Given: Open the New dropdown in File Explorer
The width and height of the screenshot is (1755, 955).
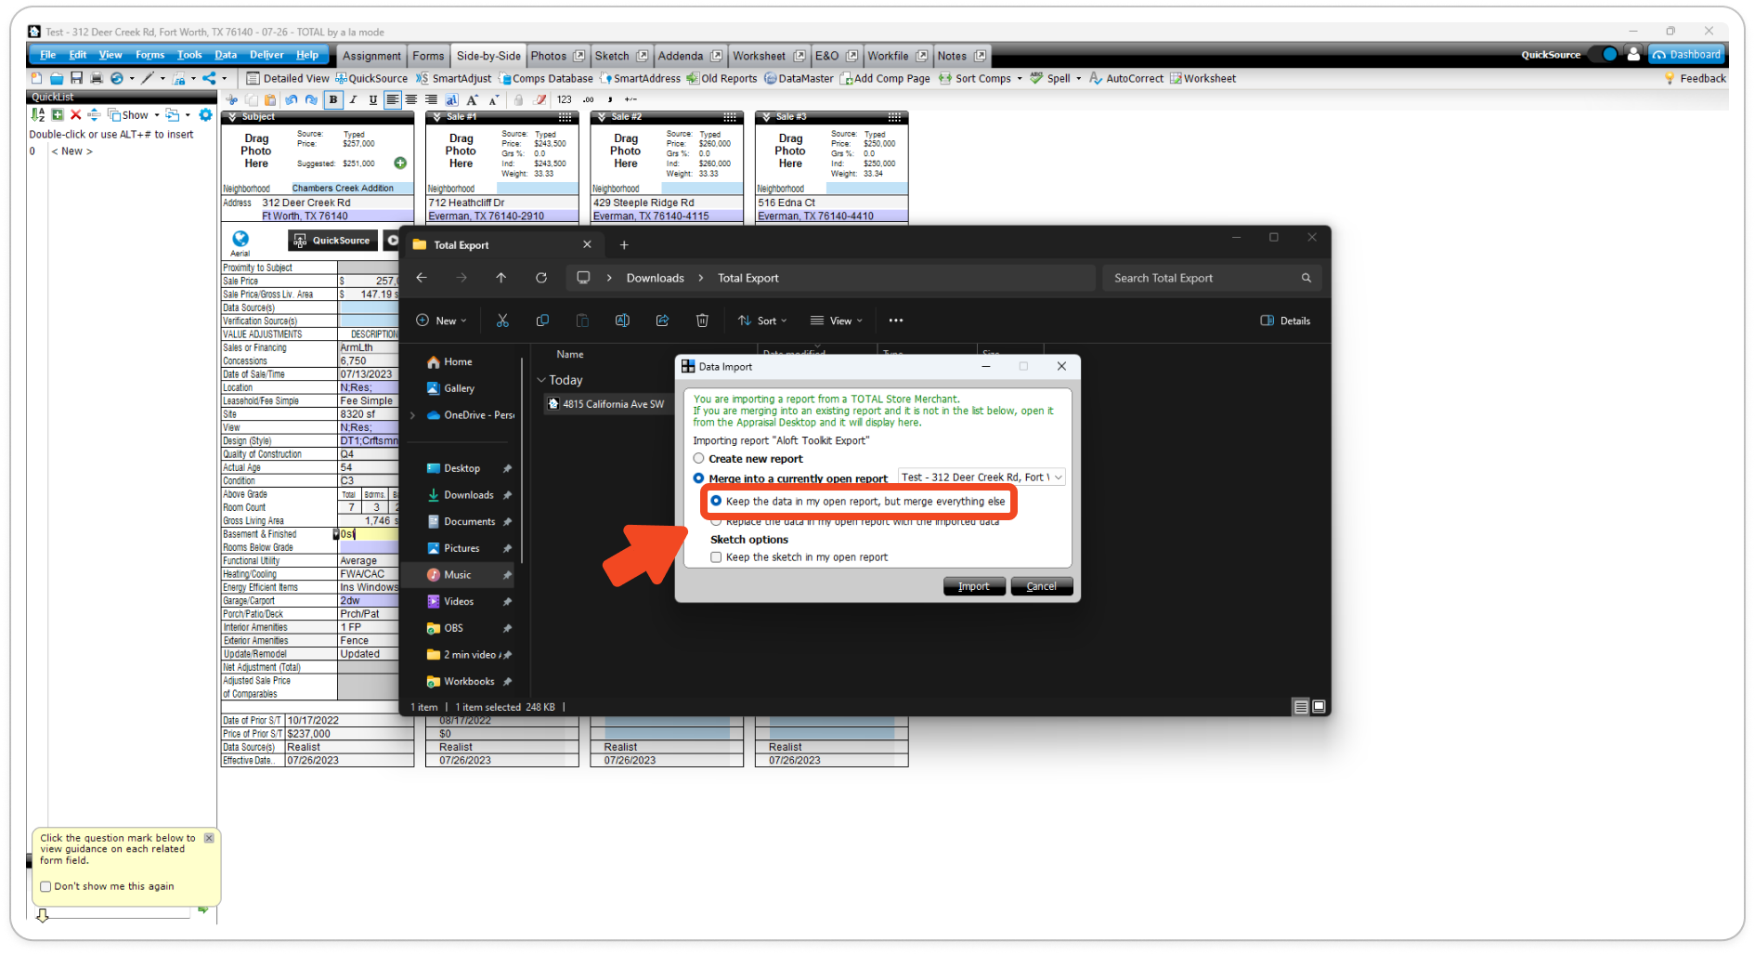Looking at the screenshot, I should tap(441, 321).
